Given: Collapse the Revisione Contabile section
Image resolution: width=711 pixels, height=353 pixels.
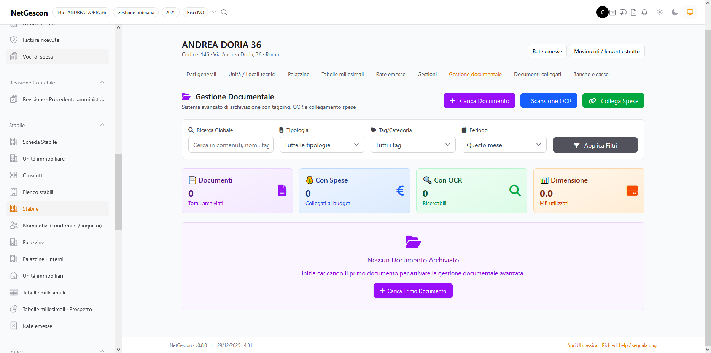Looking at the screenshot, I should pyautogui.click(x=102, y=82).
